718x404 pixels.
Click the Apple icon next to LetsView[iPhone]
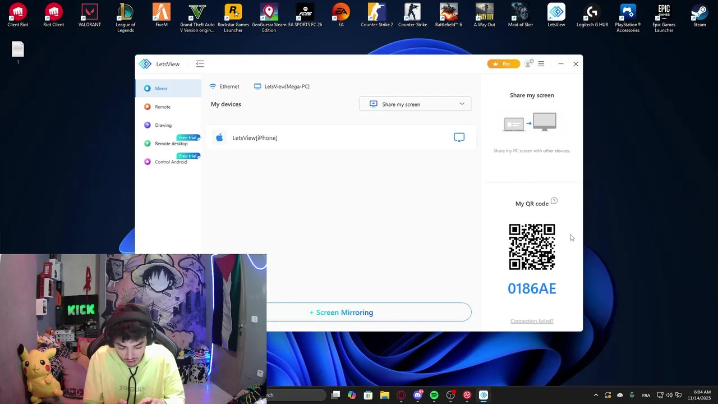tap(219, 137)
